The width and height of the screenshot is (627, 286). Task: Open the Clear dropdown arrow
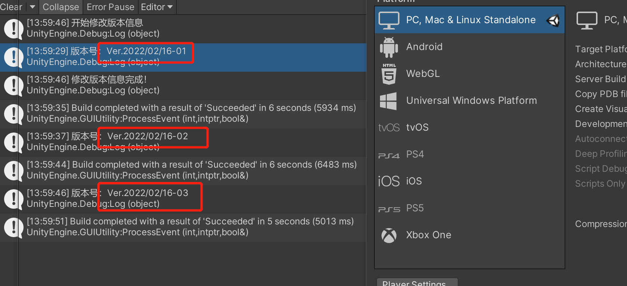[x=32, y=7]
